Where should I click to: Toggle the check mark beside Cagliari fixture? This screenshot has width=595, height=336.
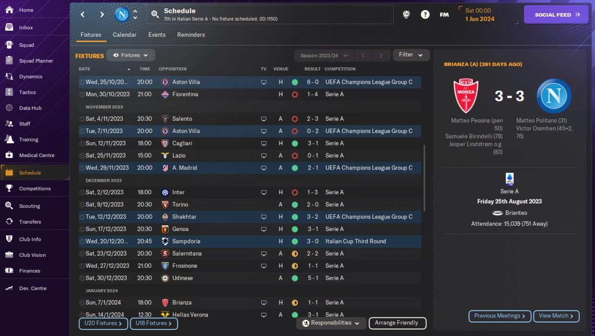[82, 144]
